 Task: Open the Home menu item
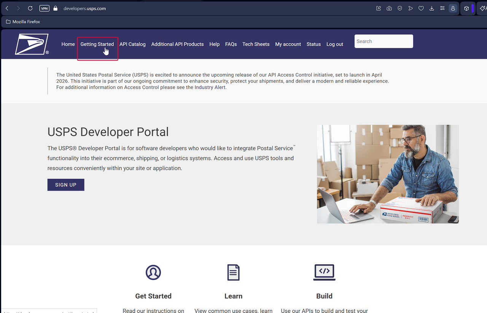(x=68, y=44)
